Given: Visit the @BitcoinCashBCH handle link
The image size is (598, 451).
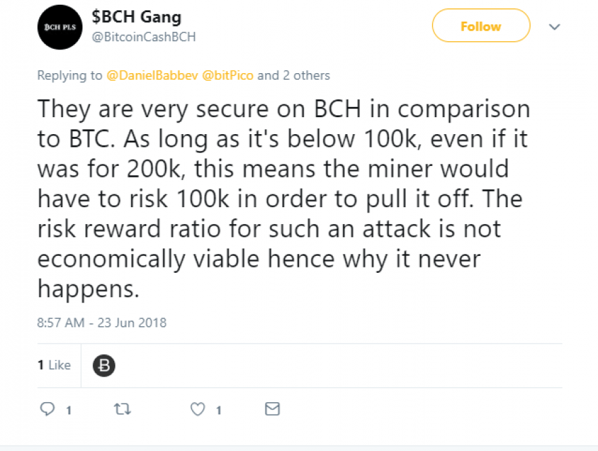Looking at the screenshot, I should 143,37.
